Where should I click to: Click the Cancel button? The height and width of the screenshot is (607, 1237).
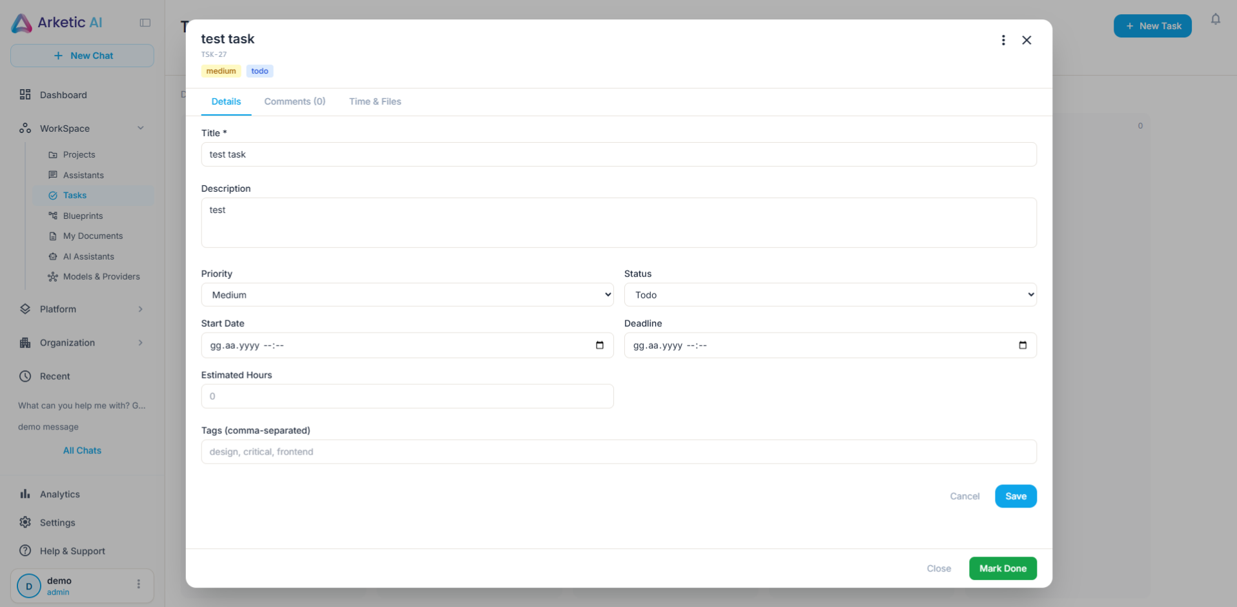[x=965, y=496]
